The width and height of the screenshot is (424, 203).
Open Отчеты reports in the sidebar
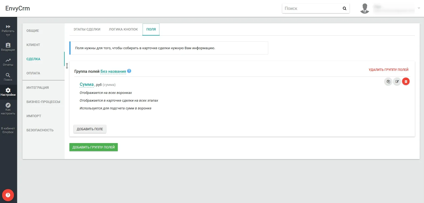8,62
